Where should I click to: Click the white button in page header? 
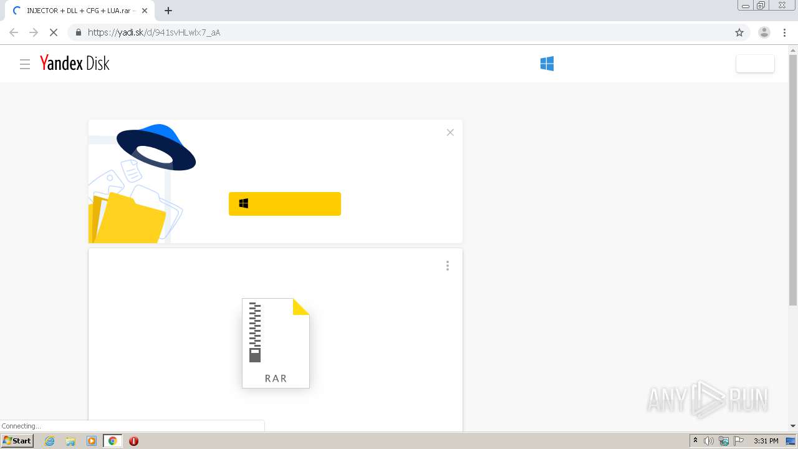pyautogui.click(x=755, y=64)
